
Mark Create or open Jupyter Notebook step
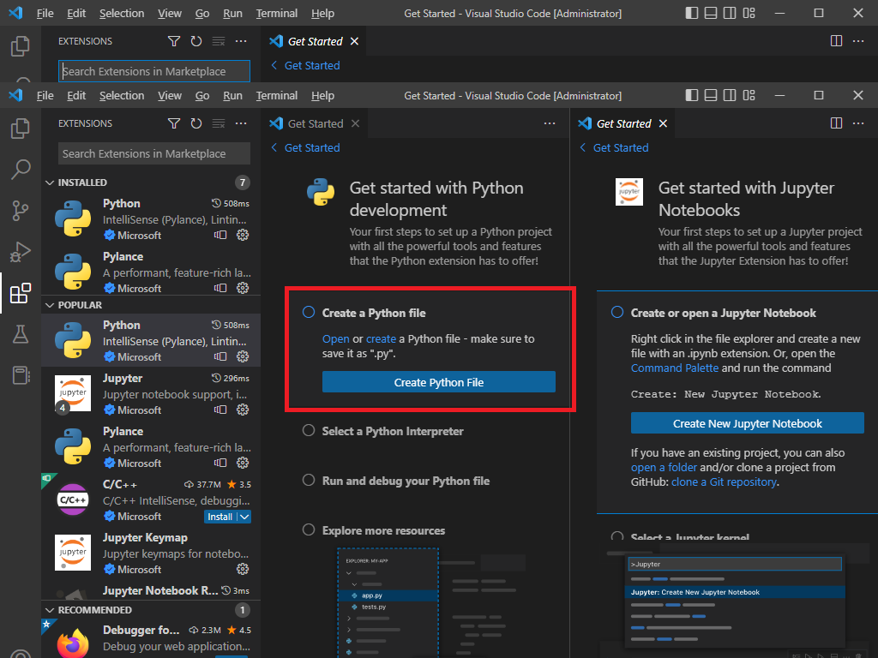pyautogui.click(x=617, y=312)
